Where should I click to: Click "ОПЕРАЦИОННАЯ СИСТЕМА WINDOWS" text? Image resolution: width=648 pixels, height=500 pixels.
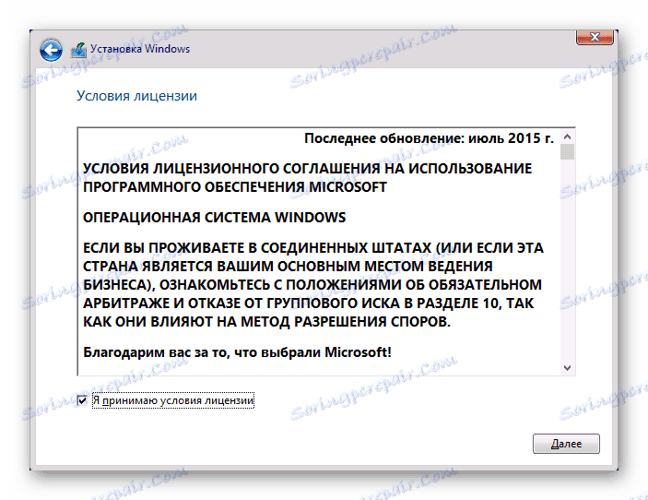pyautogui.click(x=214, y=218)
